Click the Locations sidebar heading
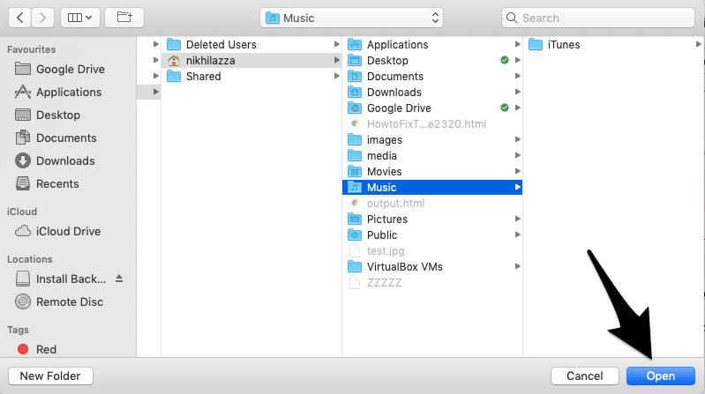 (x=30, y=259)
